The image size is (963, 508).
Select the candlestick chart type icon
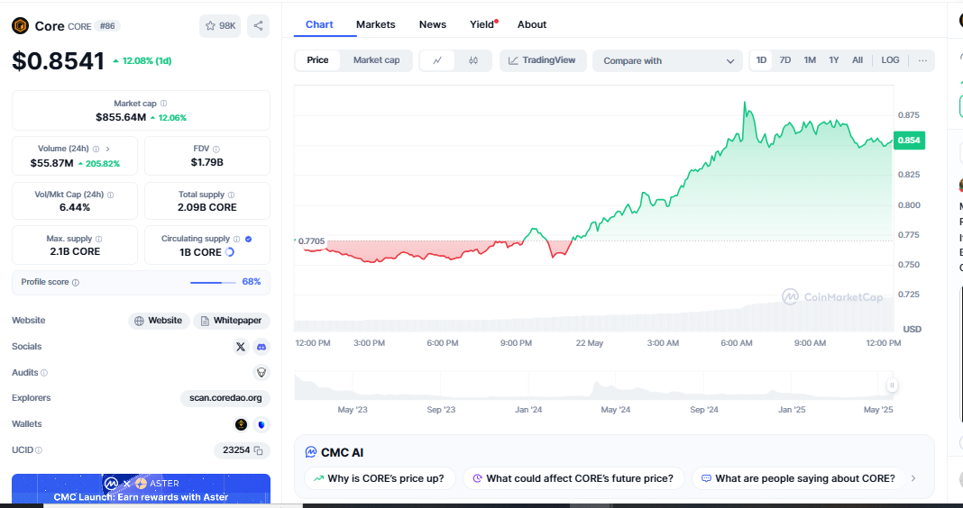pyautogui.click(x=472, y=60)
